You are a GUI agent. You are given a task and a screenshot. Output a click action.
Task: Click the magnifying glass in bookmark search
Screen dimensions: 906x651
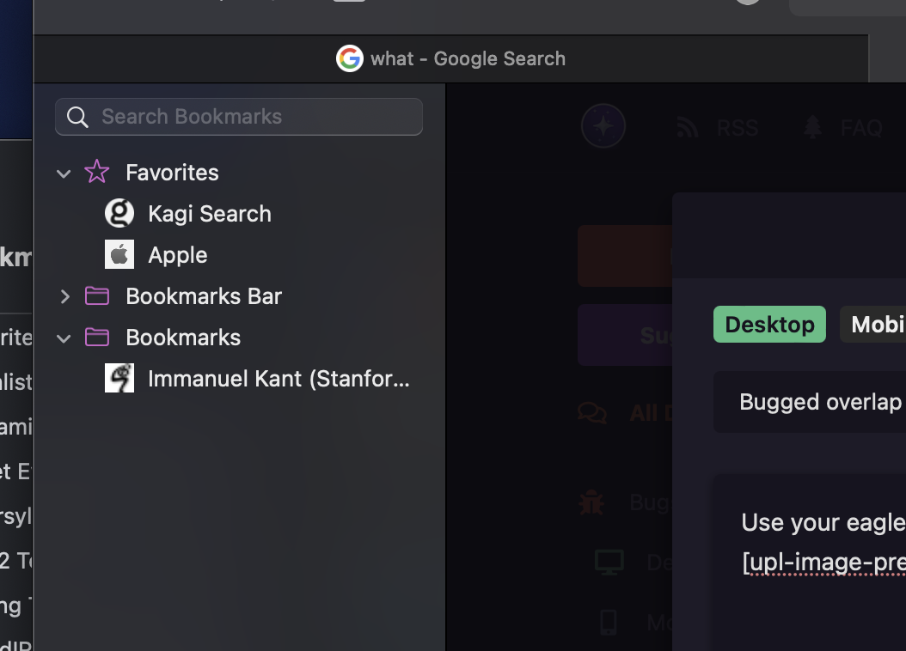point(77,117)
